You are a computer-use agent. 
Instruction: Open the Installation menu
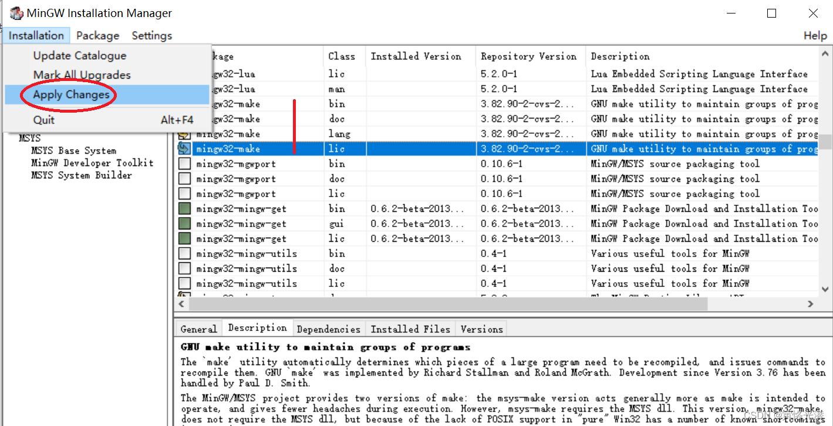tap(36, 36)
